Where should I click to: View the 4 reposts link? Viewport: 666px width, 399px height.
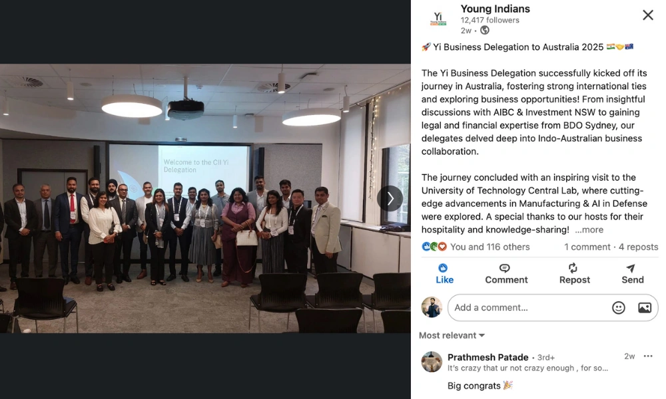click(x=639, y=247)
